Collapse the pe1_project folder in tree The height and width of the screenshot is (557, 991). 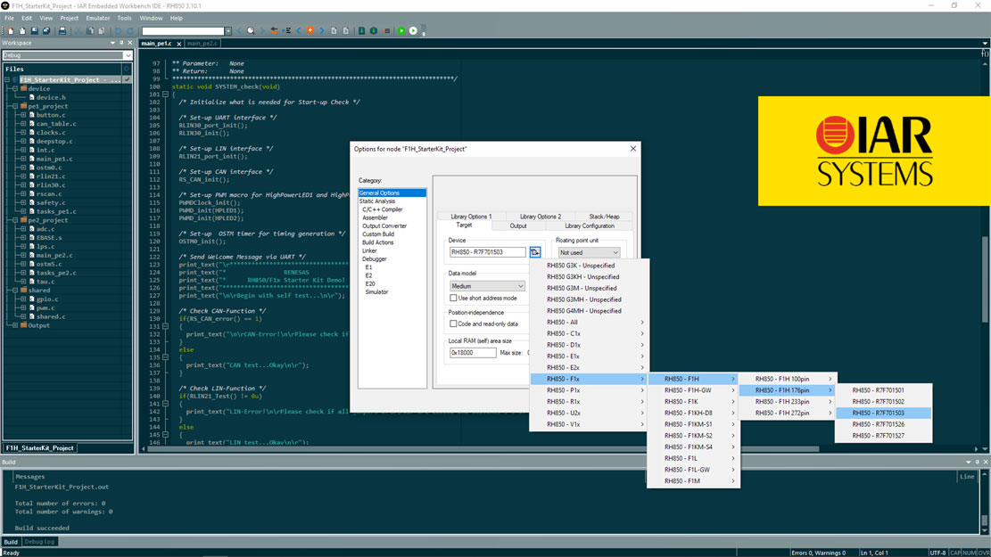coord(15,106)
